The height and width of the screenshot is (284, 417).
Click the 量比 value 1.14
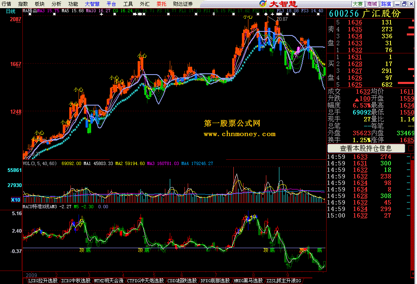[x=407, y=119]
